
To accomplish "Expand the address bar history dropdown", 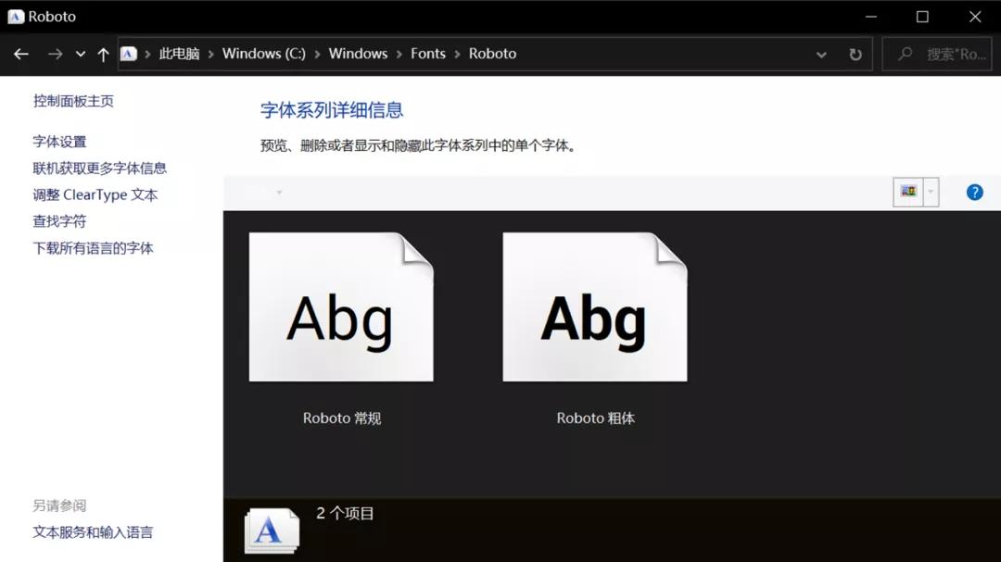I will (x=821, y=54).
